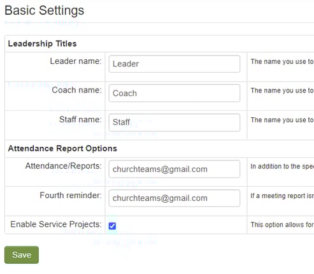Uncheck the Enable Service Projects checkbox
This screenshot has height=274, width=314.
(112, 226)
